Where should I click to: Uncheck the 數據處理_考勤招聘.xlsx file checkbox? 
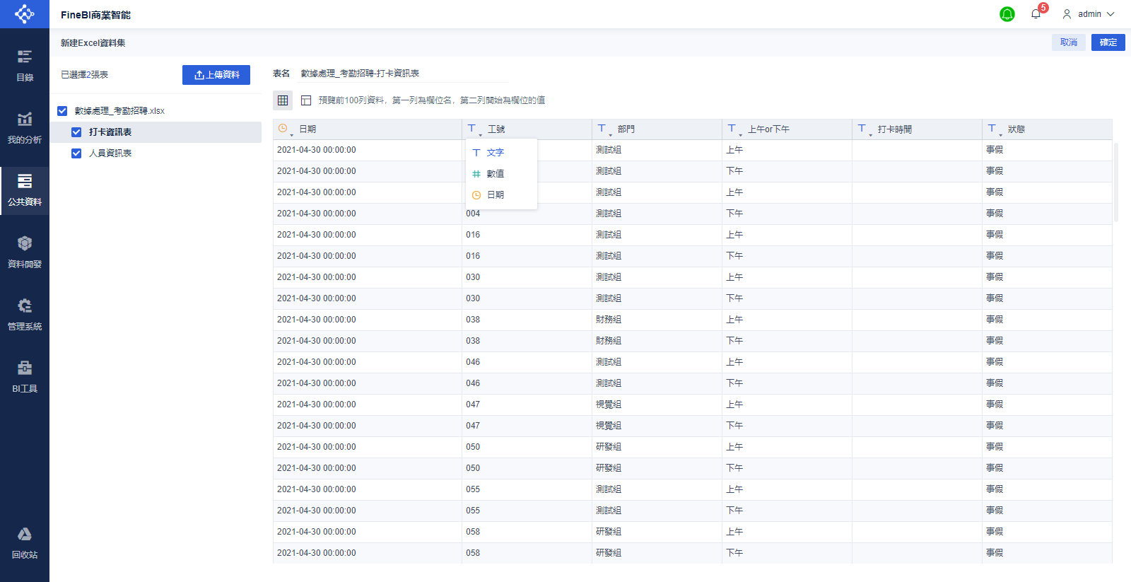62,111
